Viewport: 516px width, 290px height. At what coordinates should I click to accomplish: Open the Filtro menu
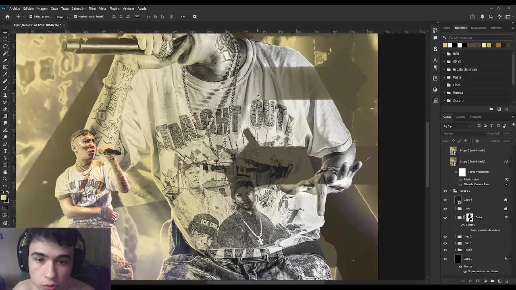coord(92,8)
